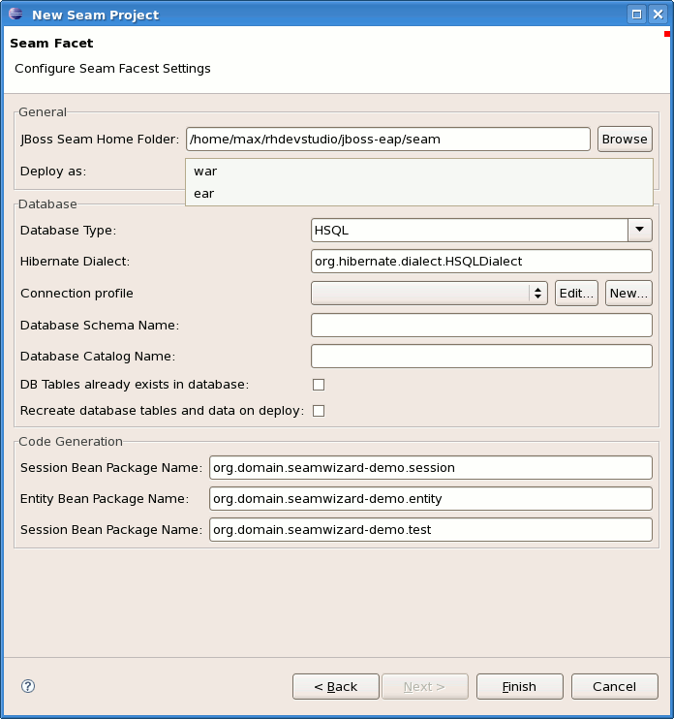
Task: Click the Database Catalog Name field
Action: point(481,357)
